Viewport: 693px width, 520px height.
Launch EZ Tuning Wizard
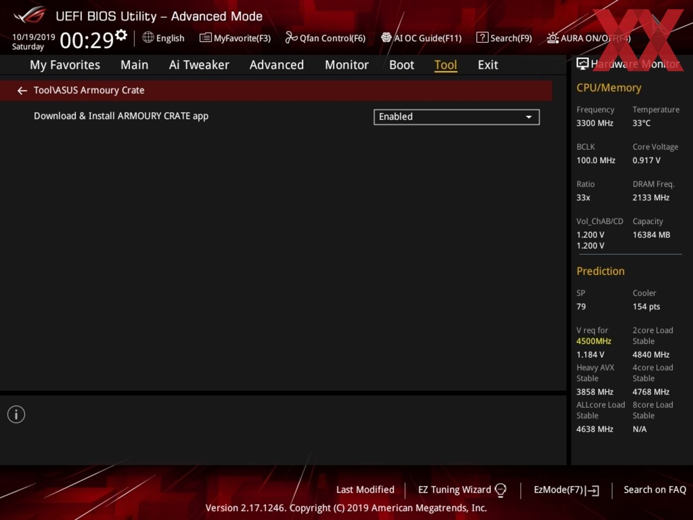point(462,490)
